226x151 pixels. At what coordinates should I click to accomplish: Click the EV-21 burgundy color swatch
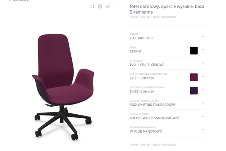pyautogui.click(x=194, y=77)
